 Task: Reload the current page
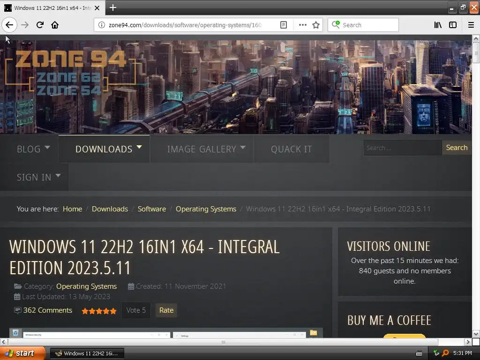[40, 25]
